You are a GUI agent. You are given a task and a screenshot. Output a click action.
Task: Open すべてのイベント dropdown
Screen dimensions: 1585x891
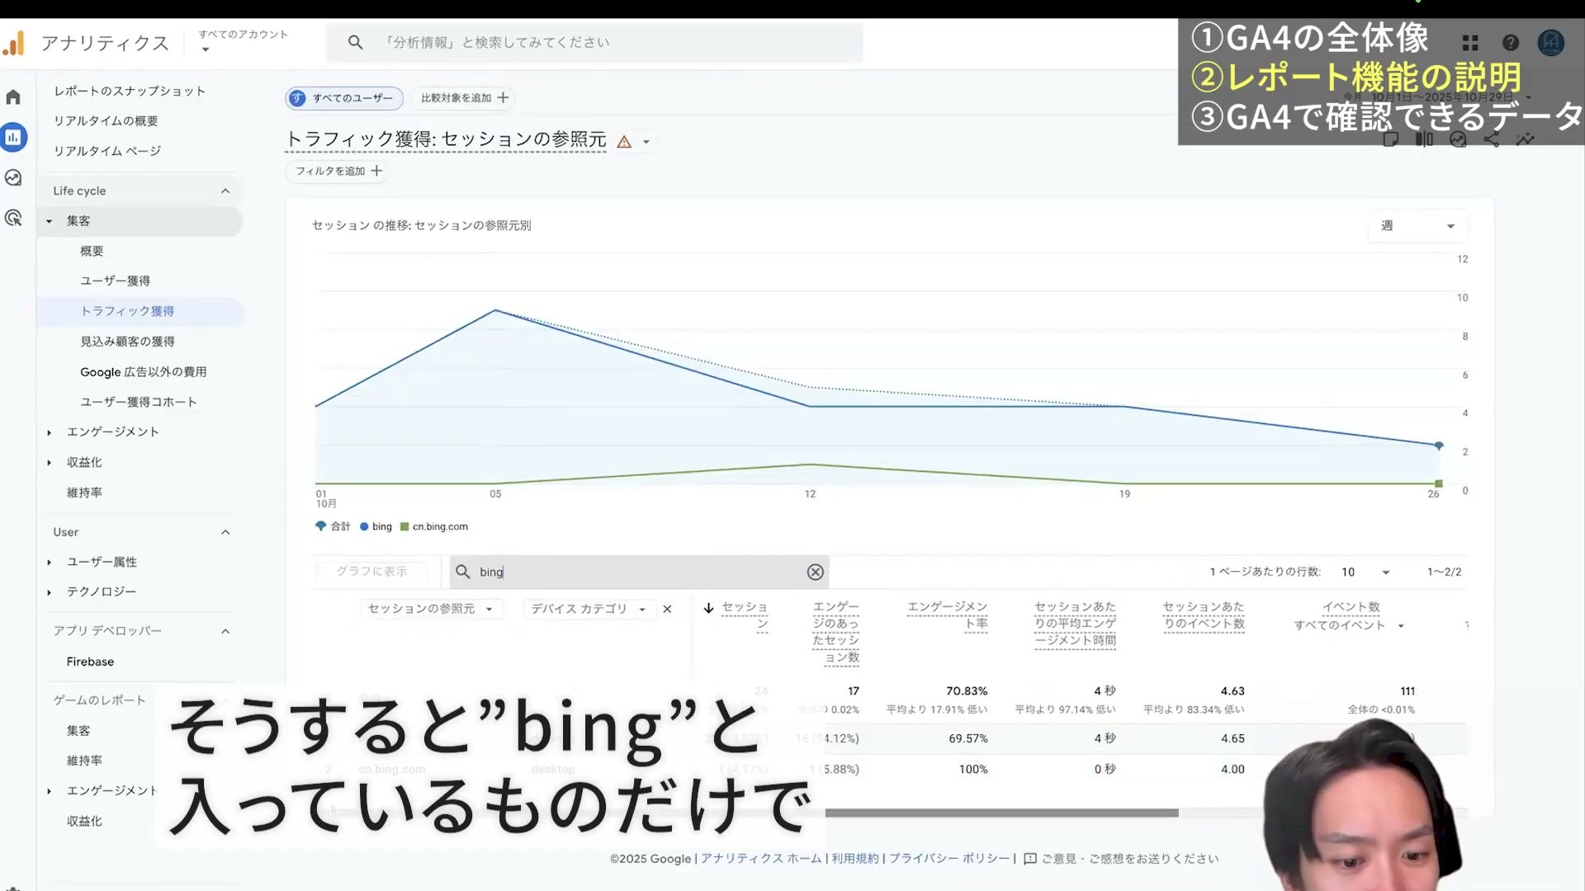[1349, 625]
